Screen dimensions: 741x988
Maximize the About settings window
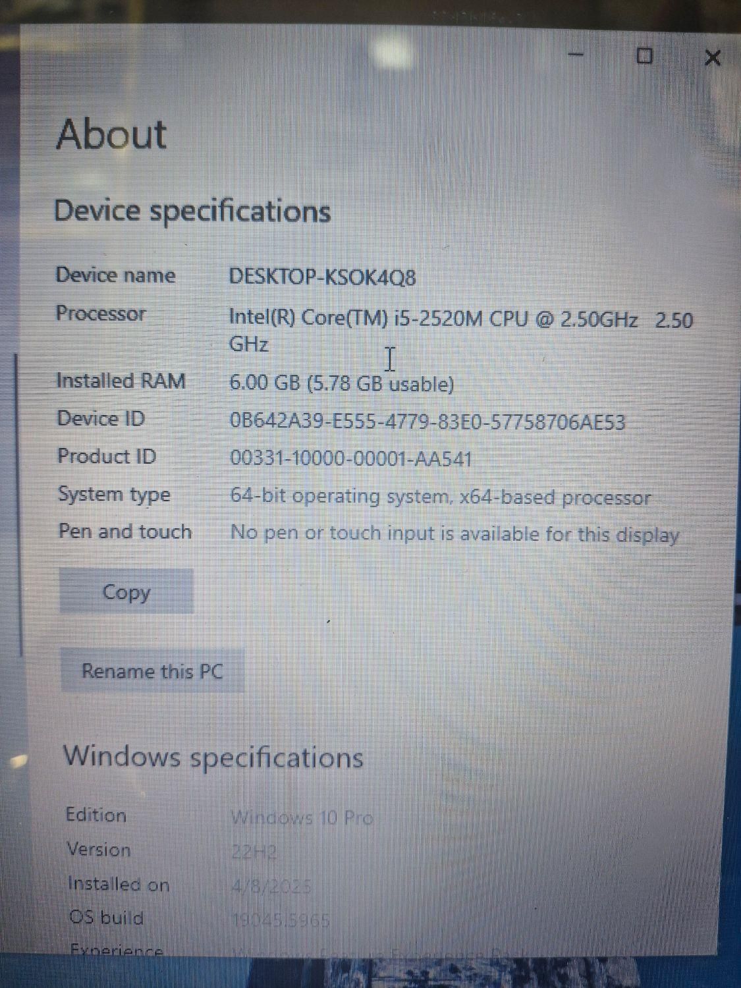click(645, 57)
